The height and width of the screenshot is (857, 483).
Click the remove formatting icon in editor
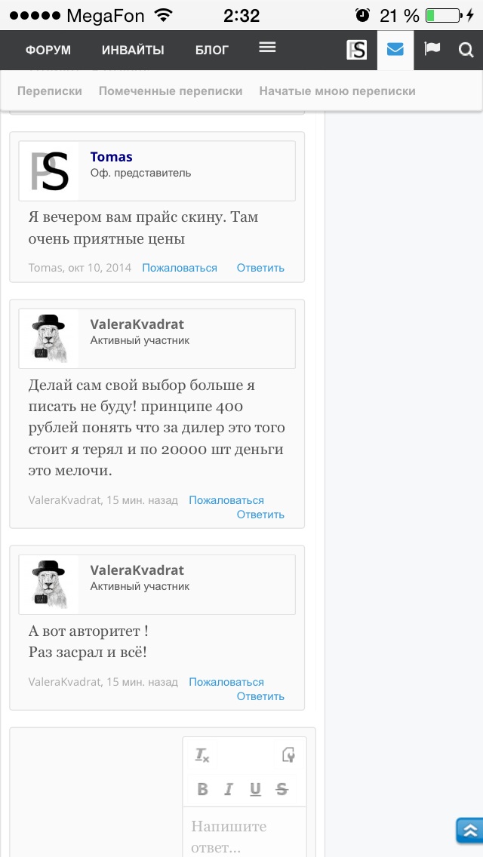tap(202, 755)
